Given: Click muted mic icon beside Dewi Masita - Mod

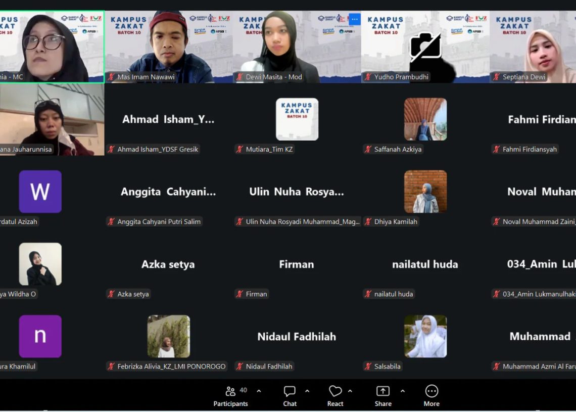Looking at the screenshot, I should tap(239, 77).
